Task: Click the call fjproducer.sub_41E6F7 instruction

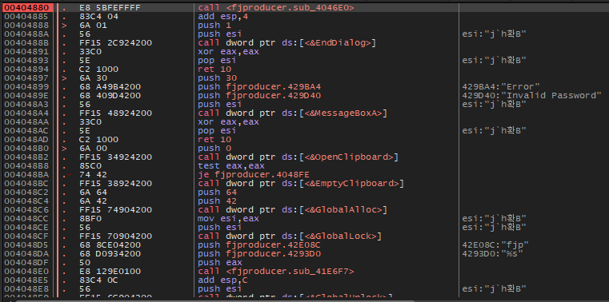Action: 276,272
